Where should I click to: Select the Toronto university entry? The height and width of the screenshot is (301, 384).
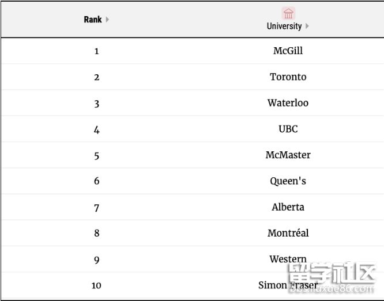click(x=288, y=77)
